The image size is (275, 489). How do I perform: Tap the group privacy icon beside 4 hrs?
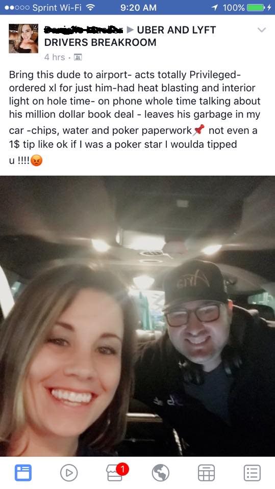coord(78,58)
